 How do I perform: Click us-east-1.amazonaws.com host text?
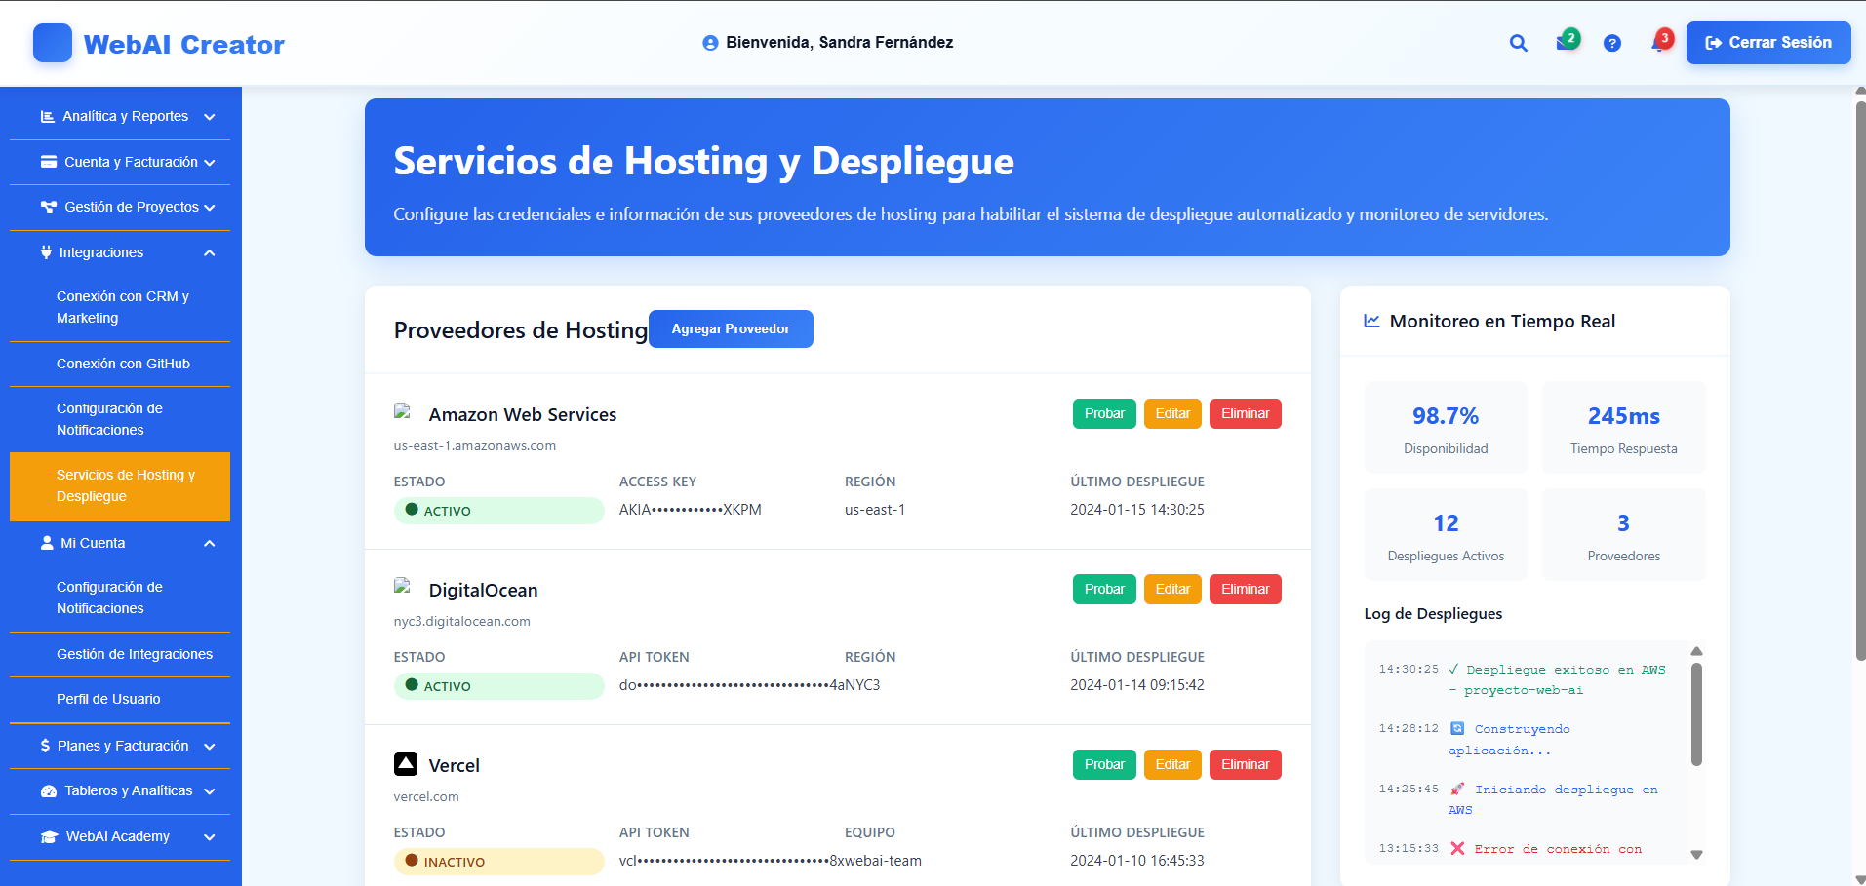(x=475, y=445)
